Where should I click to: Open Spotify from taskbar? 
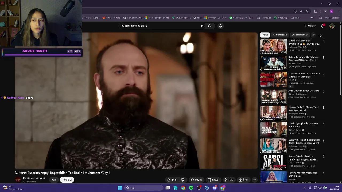(191, 188)
